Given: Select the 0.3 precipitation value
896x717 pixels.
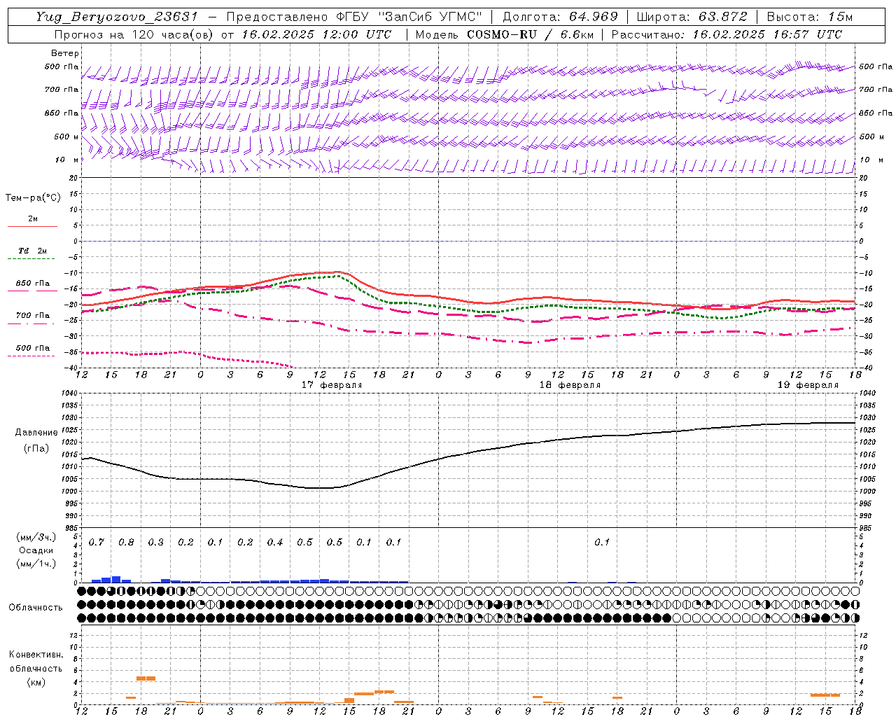Looking at the screenshot, I should (156, 543).
